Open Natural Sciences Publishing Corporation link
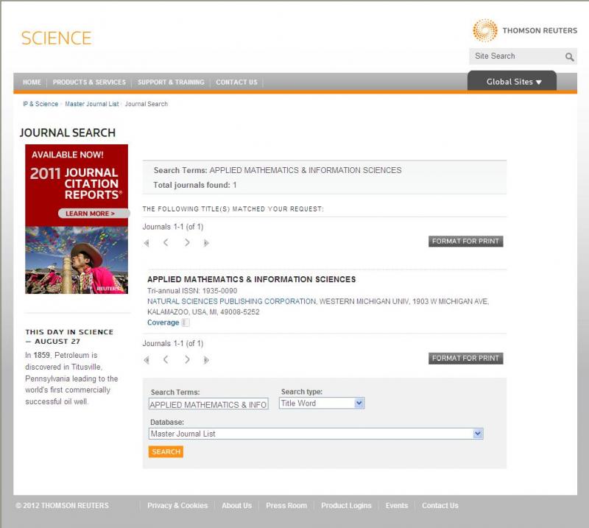This screenshot has width=589, height=528. [231, 301]
